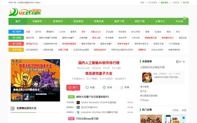Open 安卓游戏 in the navigation bar
197x123 pixels.
pyautogui.click(x=78, y=21)
